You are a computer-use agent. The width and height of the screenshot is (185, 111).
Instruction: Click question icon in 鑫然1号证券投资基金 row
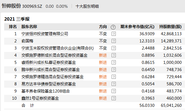pos(114,98)
